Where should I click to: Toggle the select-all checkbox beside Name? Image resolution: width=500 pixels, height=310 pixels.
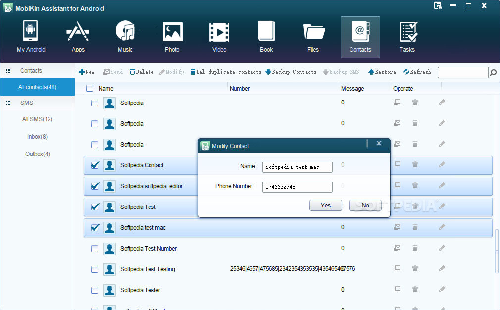tap(90, 88)
